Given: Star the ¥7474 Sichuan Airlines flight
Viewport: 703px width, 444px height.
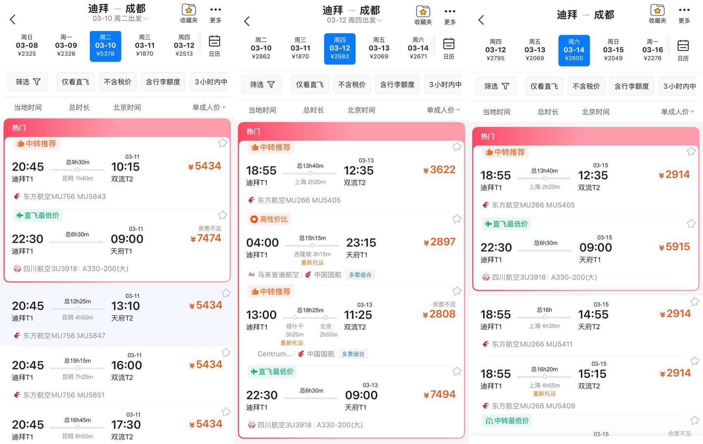Looking at the screenshot, I should click(x=222, y=215).
